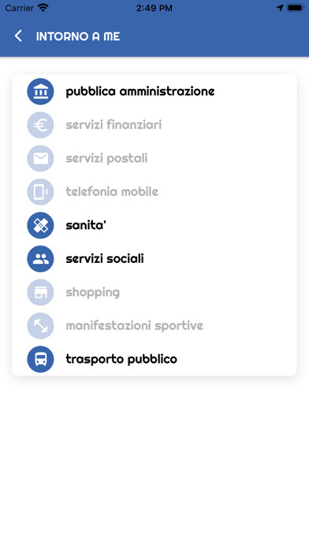Click the euro servizi finanziari icon
Image resolution: width=309 pixels, height=548 pixels.
[40, 124]
